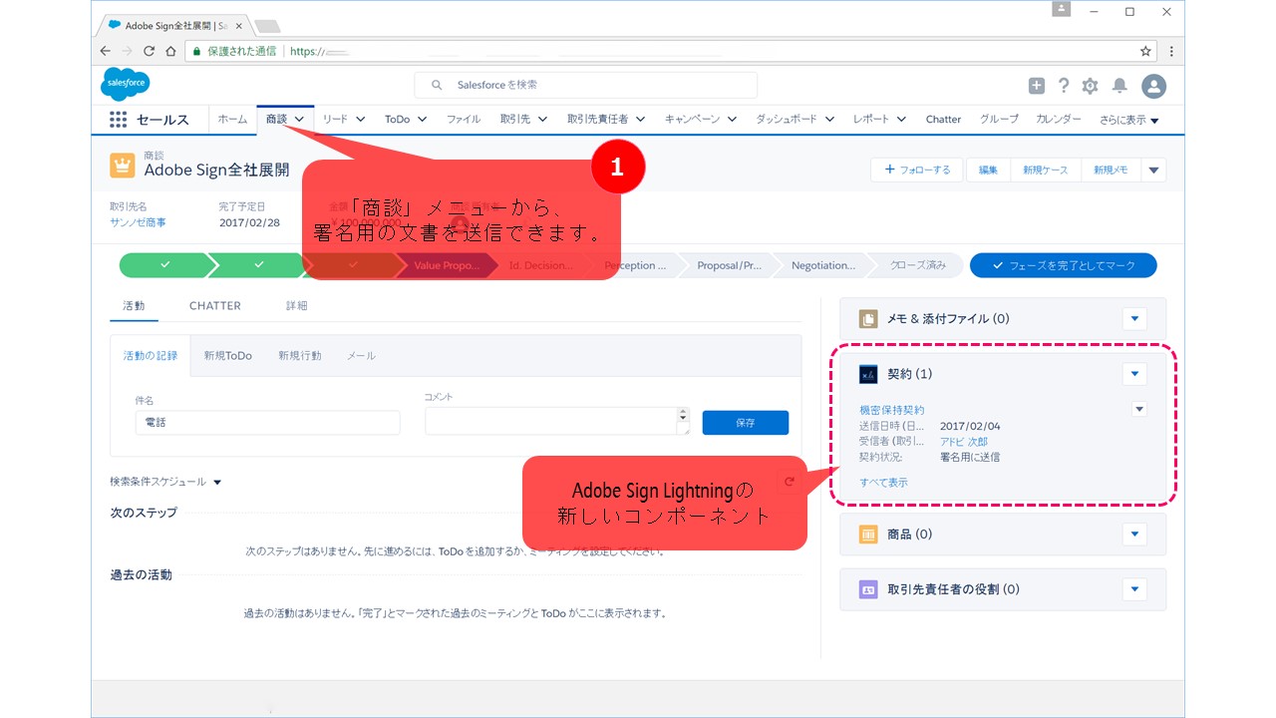Click the Salesforce cloud logo

126,85
